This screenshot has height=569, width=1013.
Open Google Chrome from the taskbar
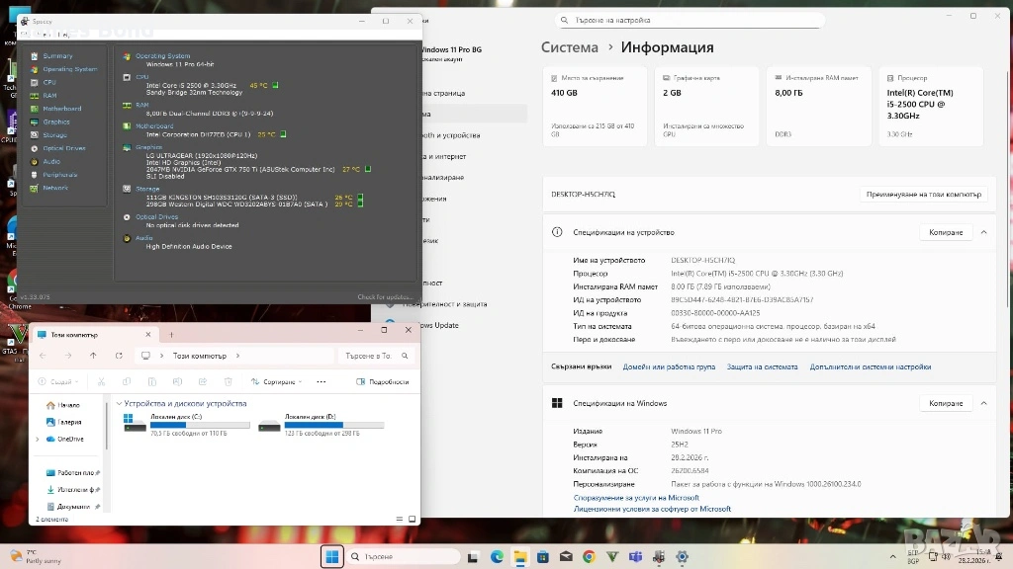coord(589,557)
